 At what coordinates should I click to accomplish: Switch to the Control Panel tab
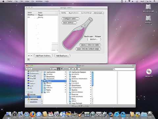point(86,13)
